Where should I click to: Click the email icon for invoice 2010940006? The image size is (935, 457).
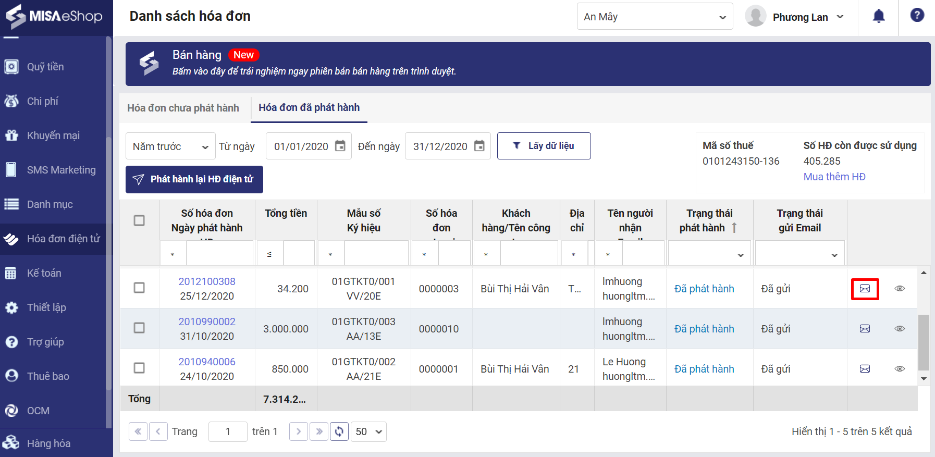click(865, 369)
